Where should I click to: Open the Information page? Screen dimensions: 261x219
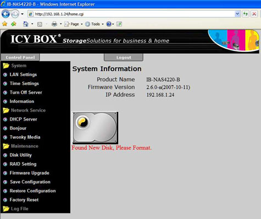tap(22, 101)
